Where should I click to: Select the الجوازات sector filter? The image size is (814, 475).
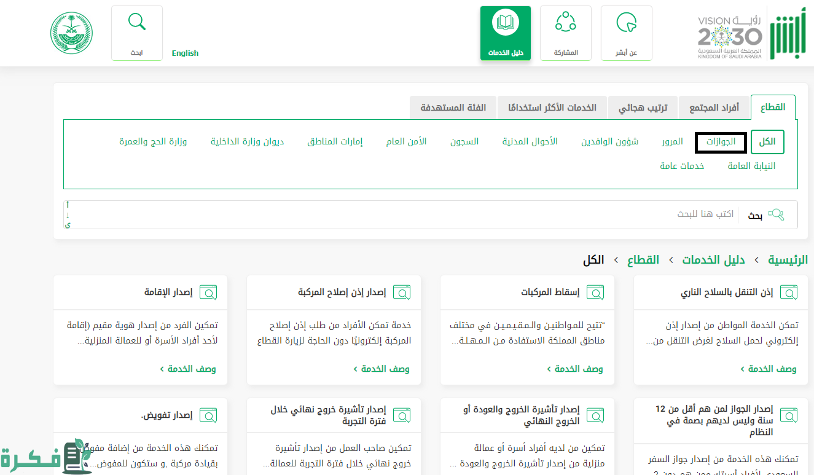[x=721, y=142]
